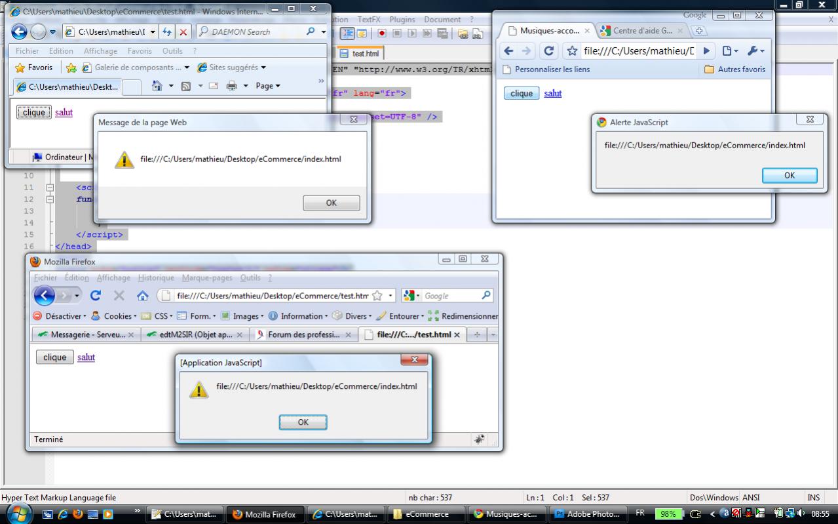Expand the Entourer developer toolbar menu
The height and width of the screenshot is (524, 838).
coord(400,316)
